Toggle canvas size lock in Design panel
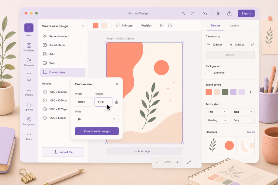Image resolution: width=278 pixels, height=185 pixels. pos(253,45)
